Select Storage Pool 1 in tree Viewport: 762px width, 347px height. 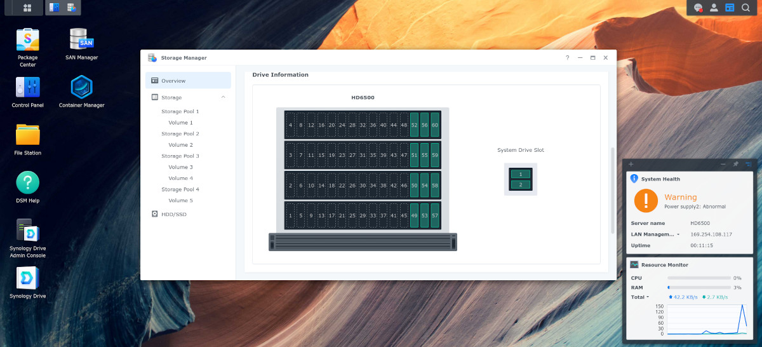tap(180, 111)
